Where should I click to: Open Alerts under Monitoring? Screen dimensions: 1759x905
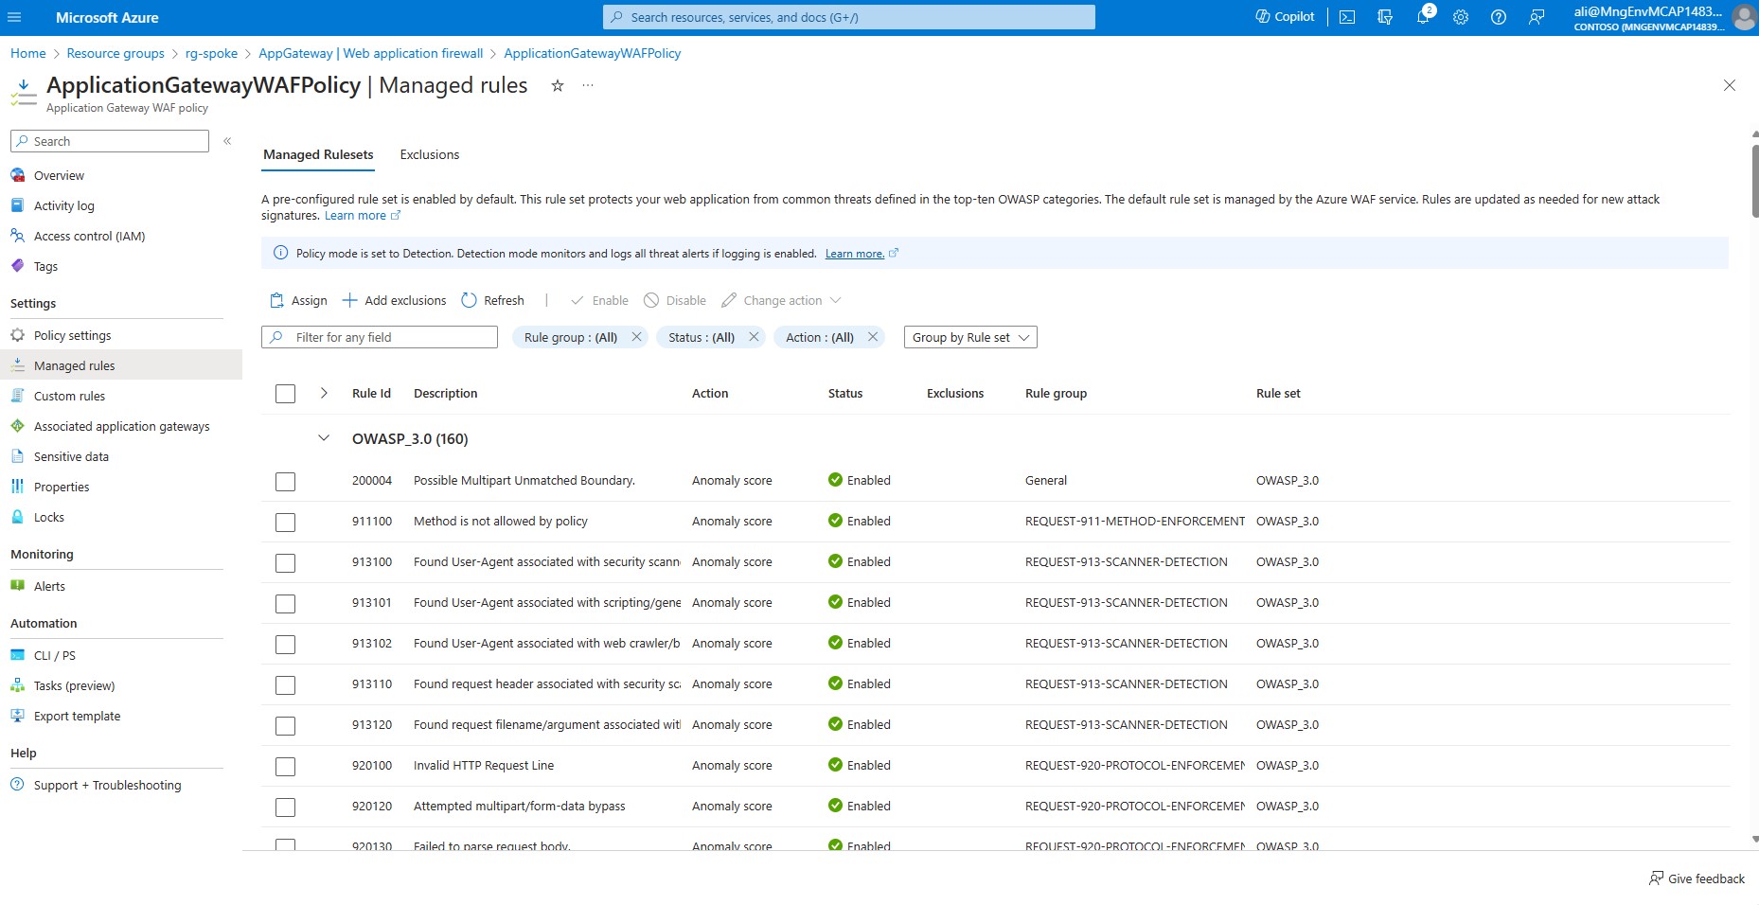point(49,586)
